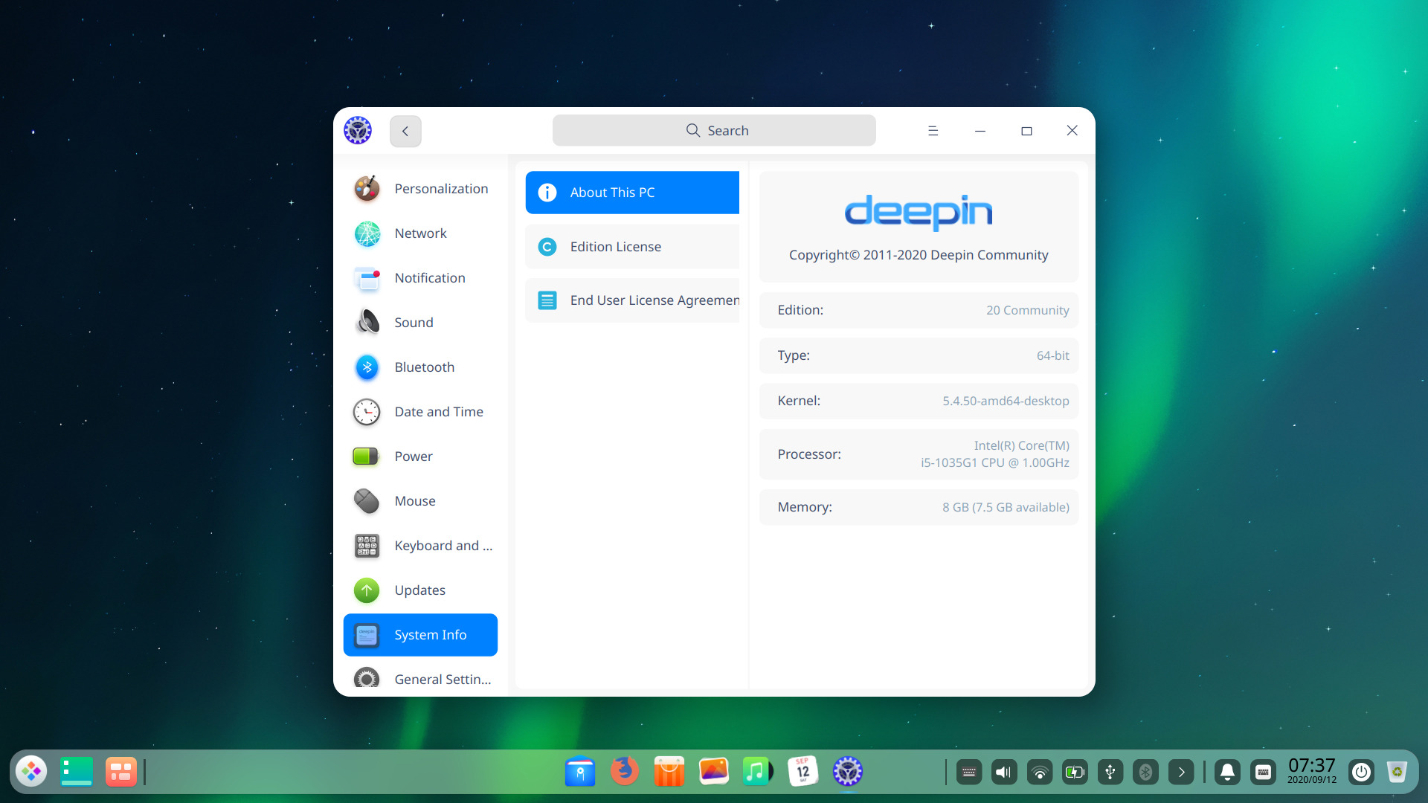The image size is (1428, 803).
Task: Mute audio via the volume tray icon
Action: [x=1004, y=772]
